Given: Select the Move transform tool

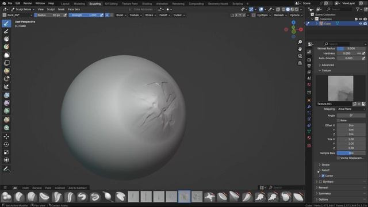Looking at the screenshot, I should click(6, 136).
